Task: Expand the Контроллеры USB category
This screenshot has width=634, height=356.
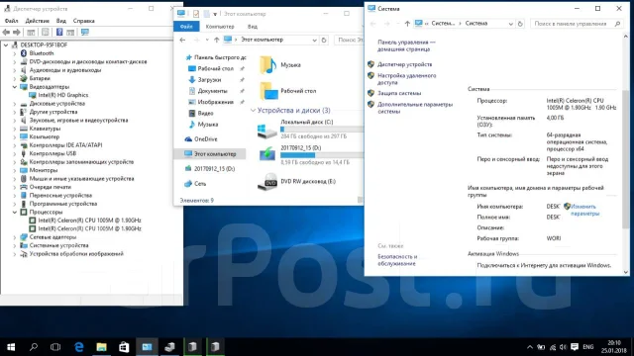Action: click(x=15, y=153)
